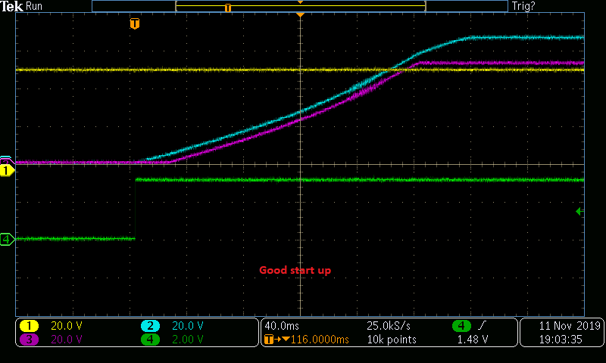Click the Tek logo
Image resolution: width=606 pixels, height=363 pixels.
11,6
